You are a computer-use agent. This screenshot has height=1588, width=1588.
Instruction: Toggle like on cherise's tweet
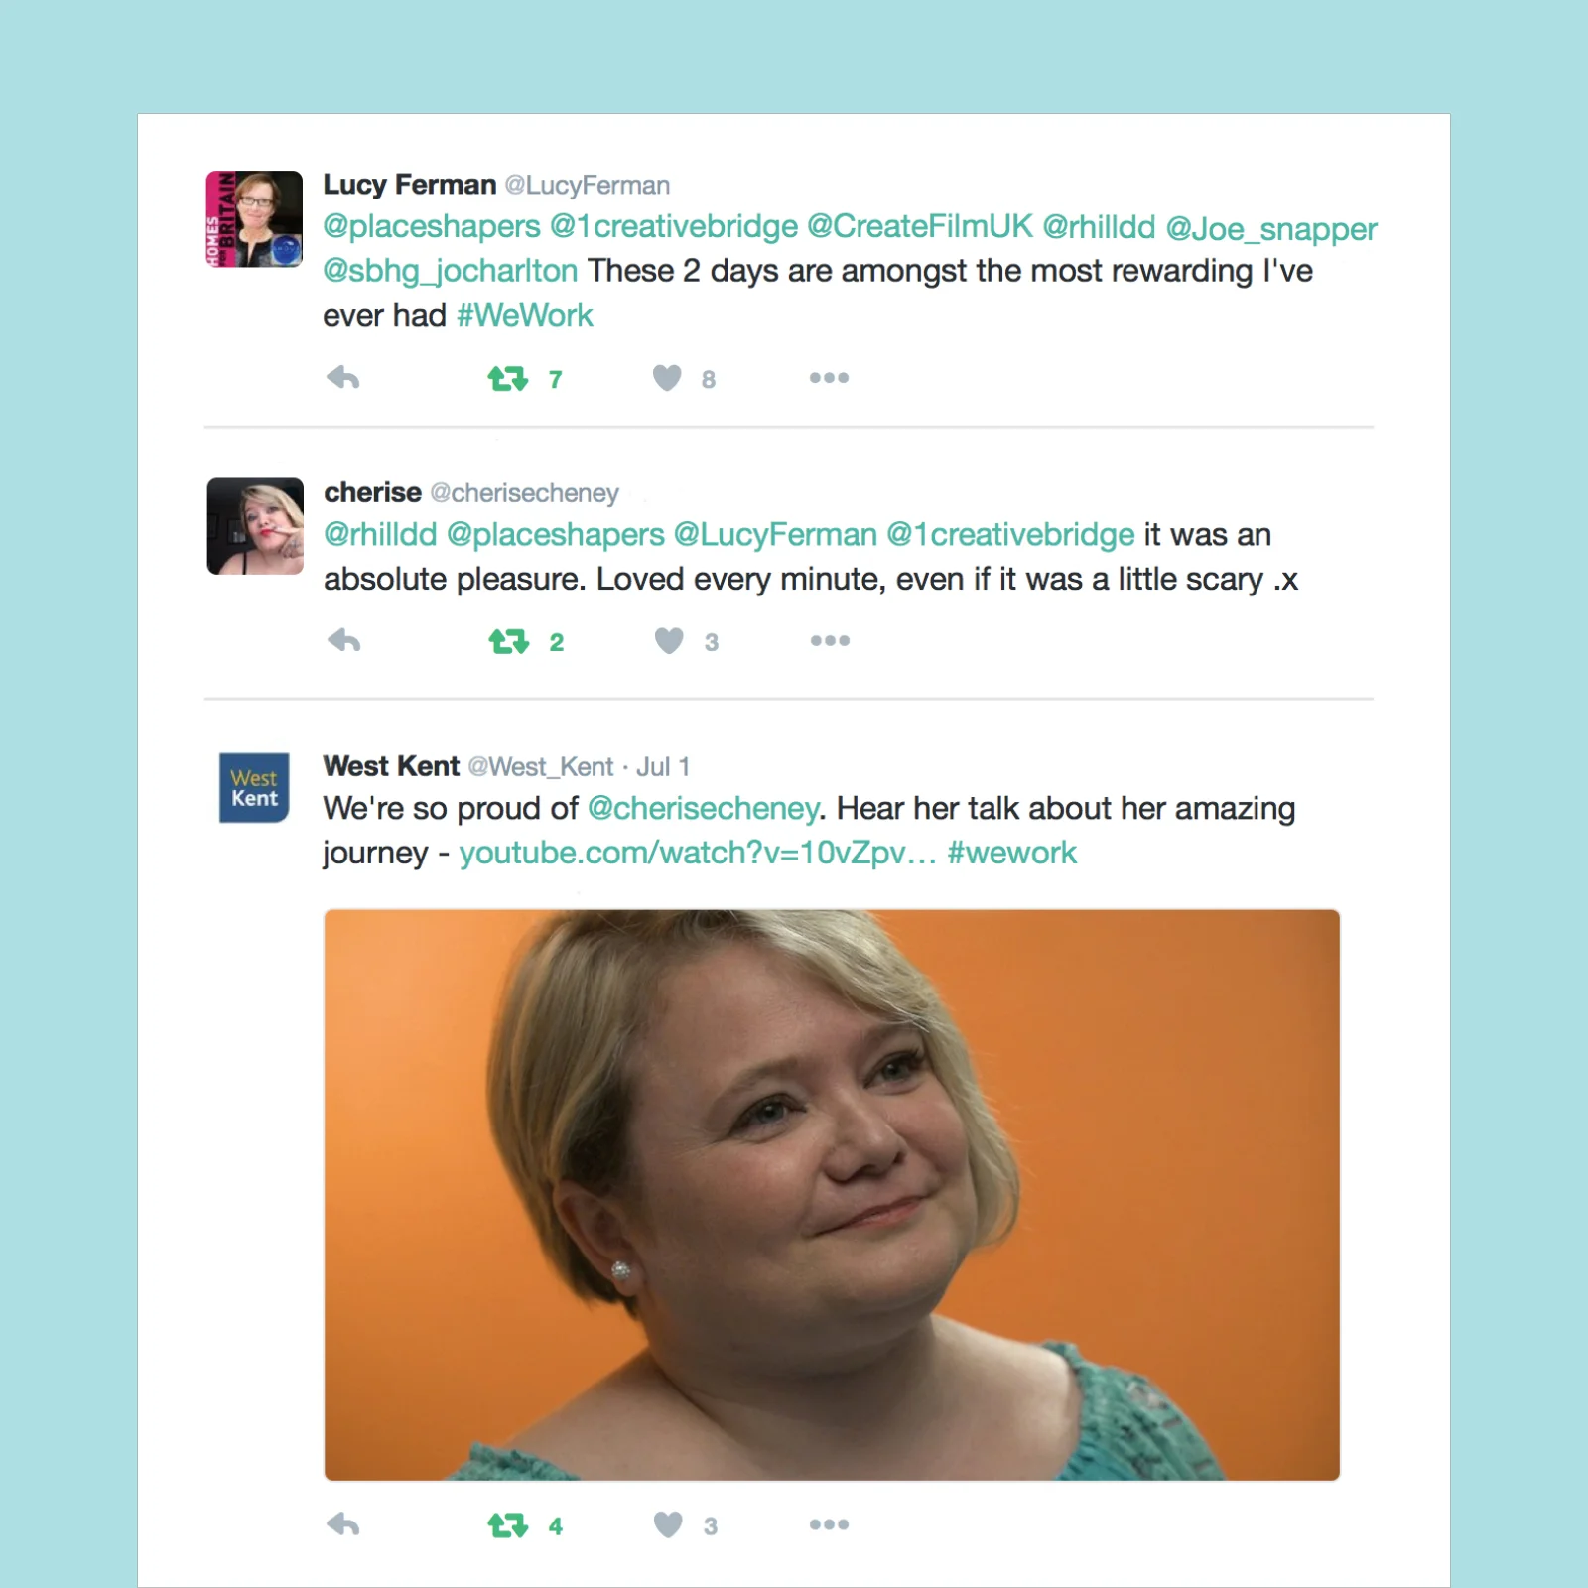[x=669, y=641]
